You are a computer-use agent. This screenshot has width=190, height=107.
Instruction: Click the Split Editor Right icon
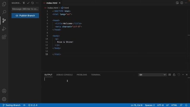pos(181,3)
